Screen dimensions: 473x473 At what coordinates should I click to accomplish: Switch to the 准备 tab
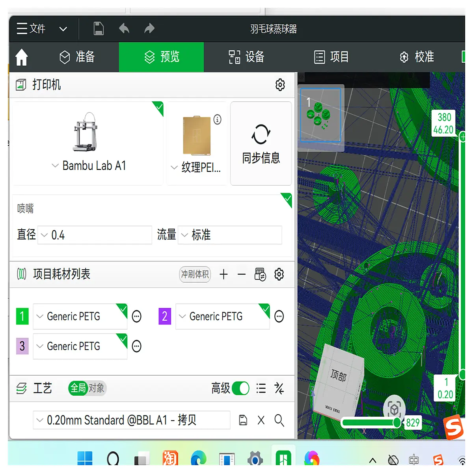(77, 57)
